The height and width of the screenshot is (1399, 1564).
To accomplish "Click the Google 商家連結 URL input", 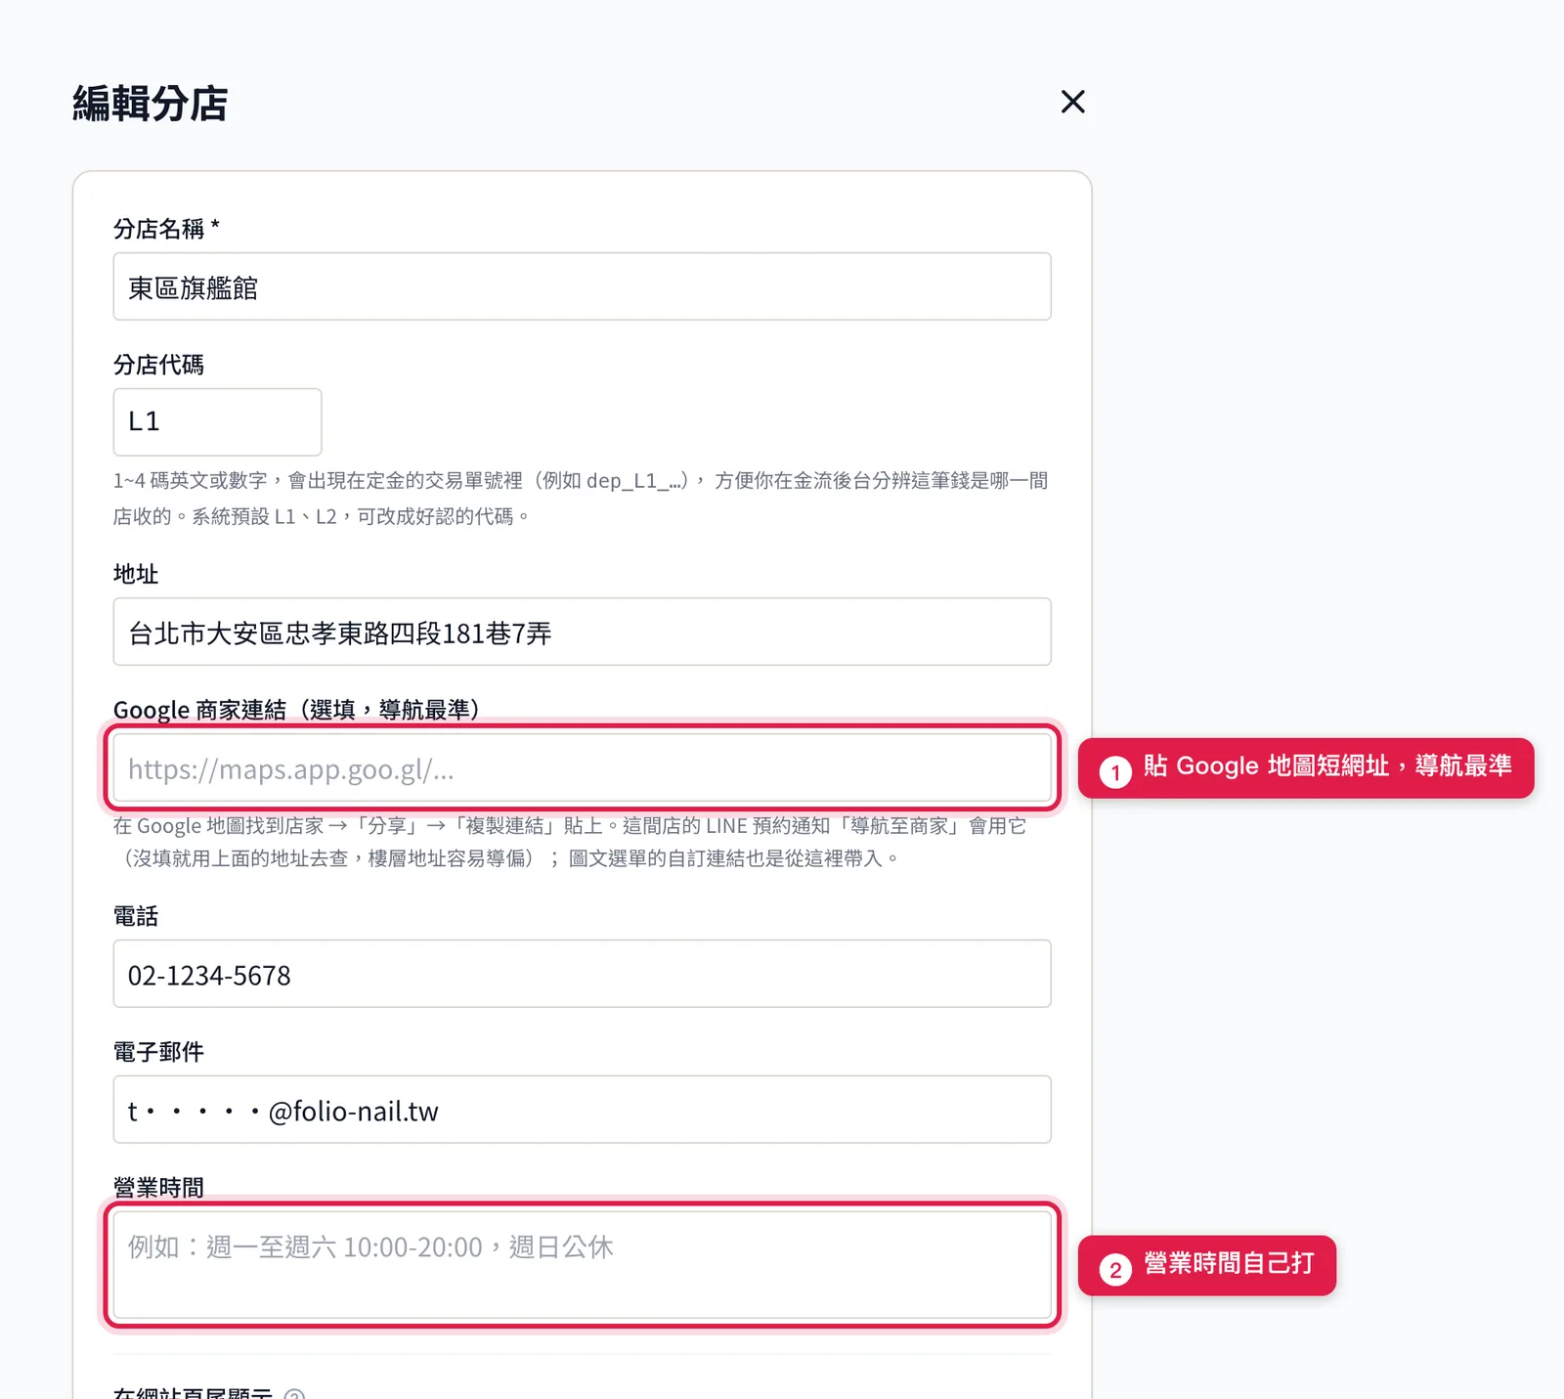I will (582, 768).
